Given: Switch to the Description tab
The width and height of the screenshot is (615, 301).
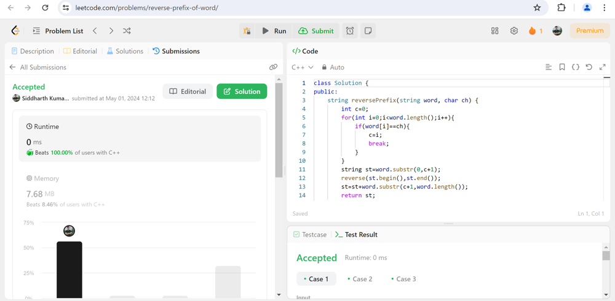Looking at the screenshot, I should pos(33,51).
